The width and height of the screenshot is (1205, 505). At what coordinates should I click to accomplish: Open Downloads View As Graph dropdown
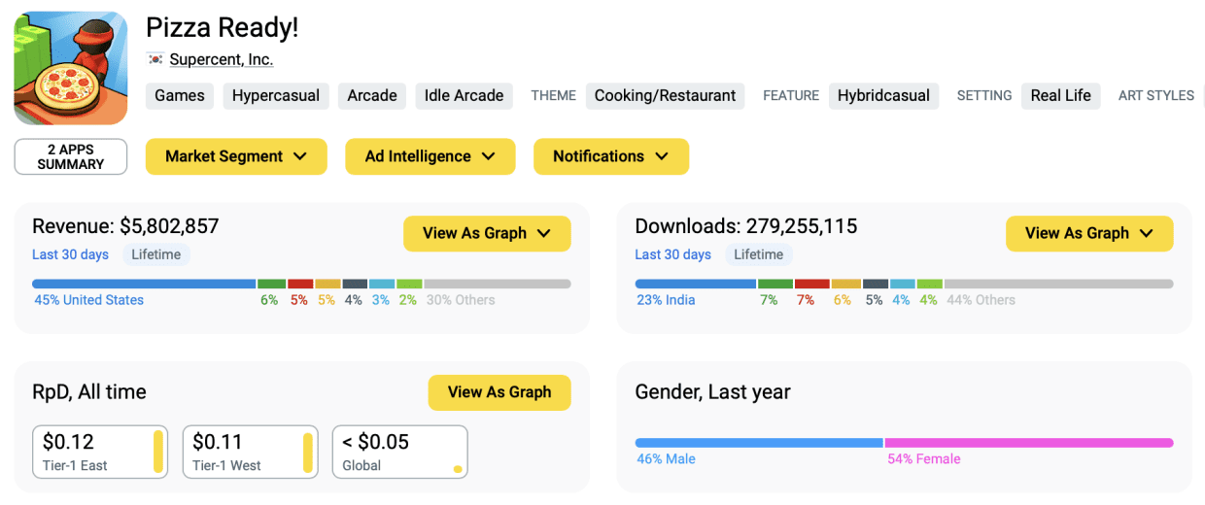point(1088,233)
